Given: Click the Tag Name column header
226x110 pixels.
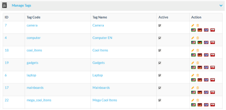Looking at the screenshot, I should 100,17.
